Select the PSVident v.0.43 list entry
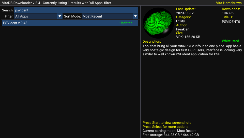Viewport: 244px width, 138px height. click(x=15, y=23)
